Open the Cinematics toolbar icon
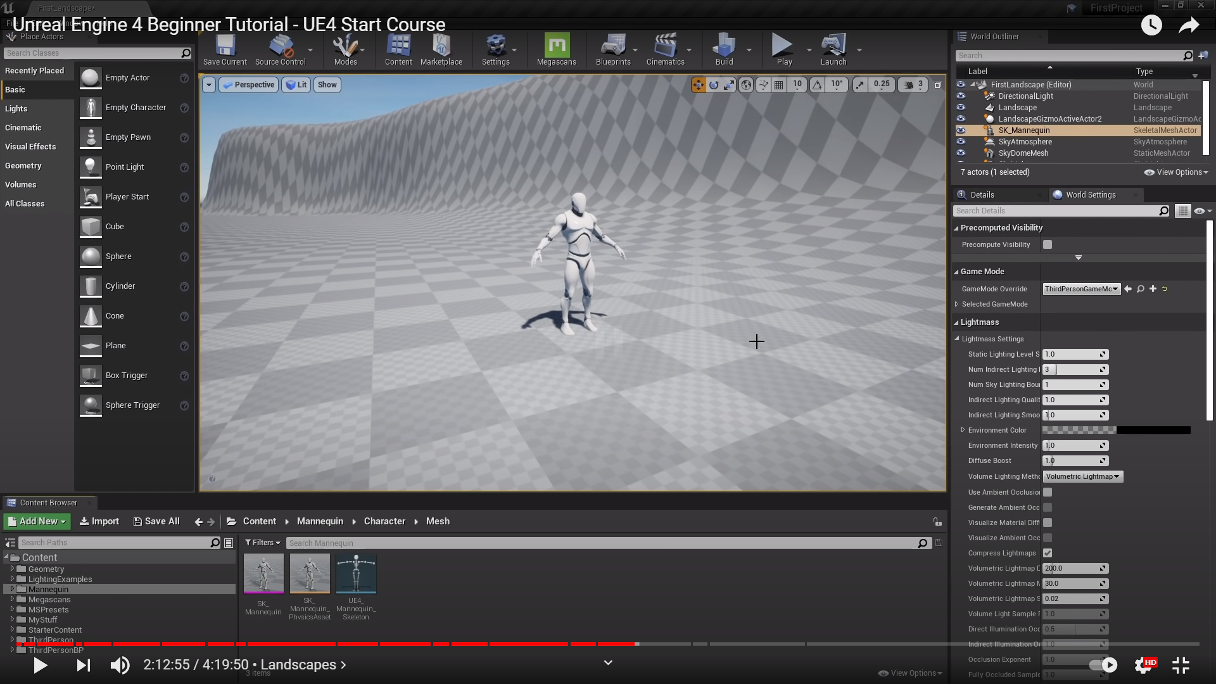Viewport: 1216px width, 684px height. (665, 49)
